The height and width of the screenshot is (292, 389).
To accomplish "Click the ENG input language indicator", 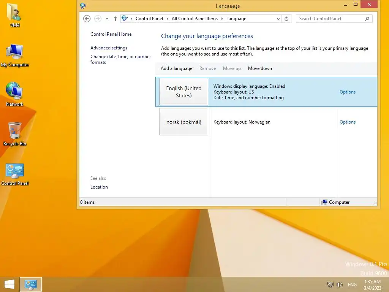I will pyautogui.click(x=352, y=284).
